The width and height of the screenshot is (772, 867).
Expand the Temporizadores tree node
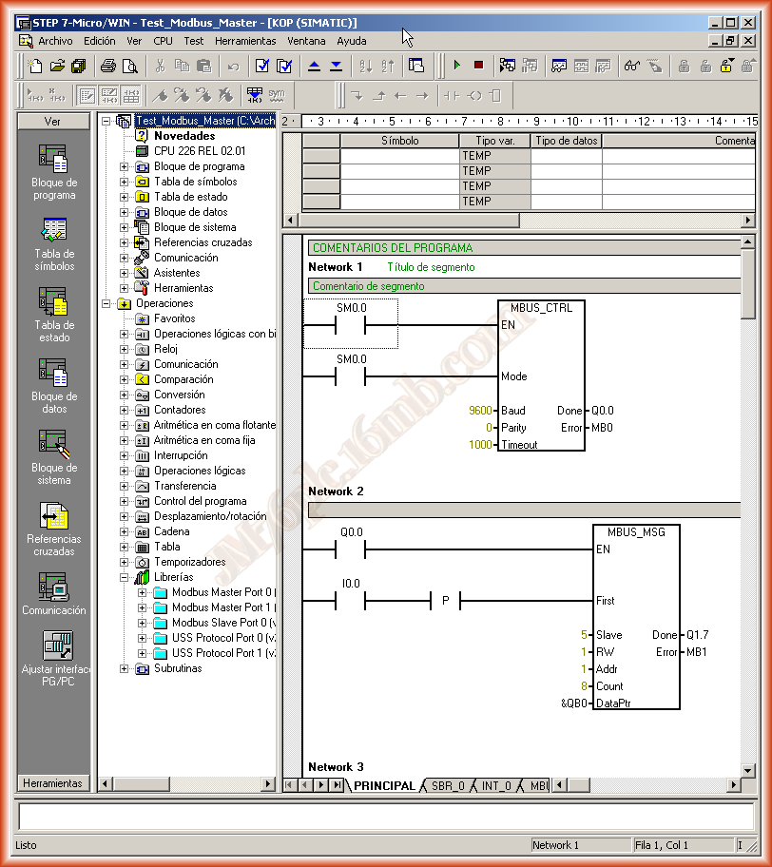[125, 562]
